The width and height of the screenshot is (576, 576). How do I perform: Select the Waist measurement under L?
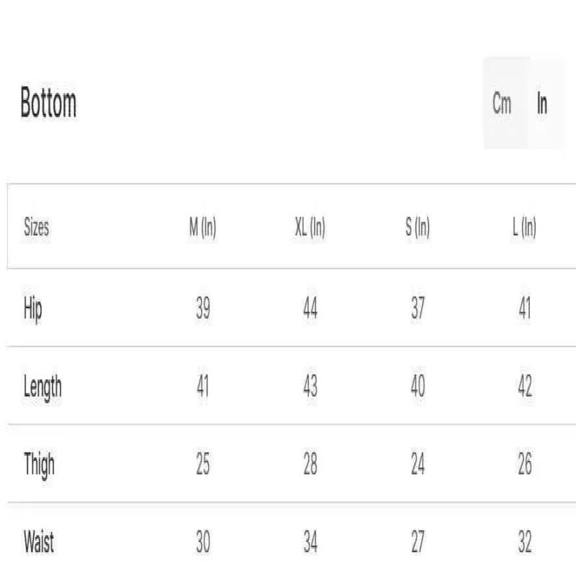tap(525, 542)
